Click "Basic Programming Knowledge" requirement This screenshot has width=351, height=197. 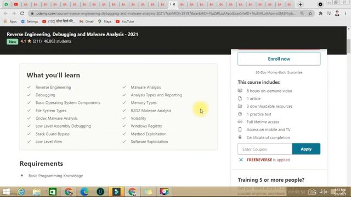click(x=55, y=176)
